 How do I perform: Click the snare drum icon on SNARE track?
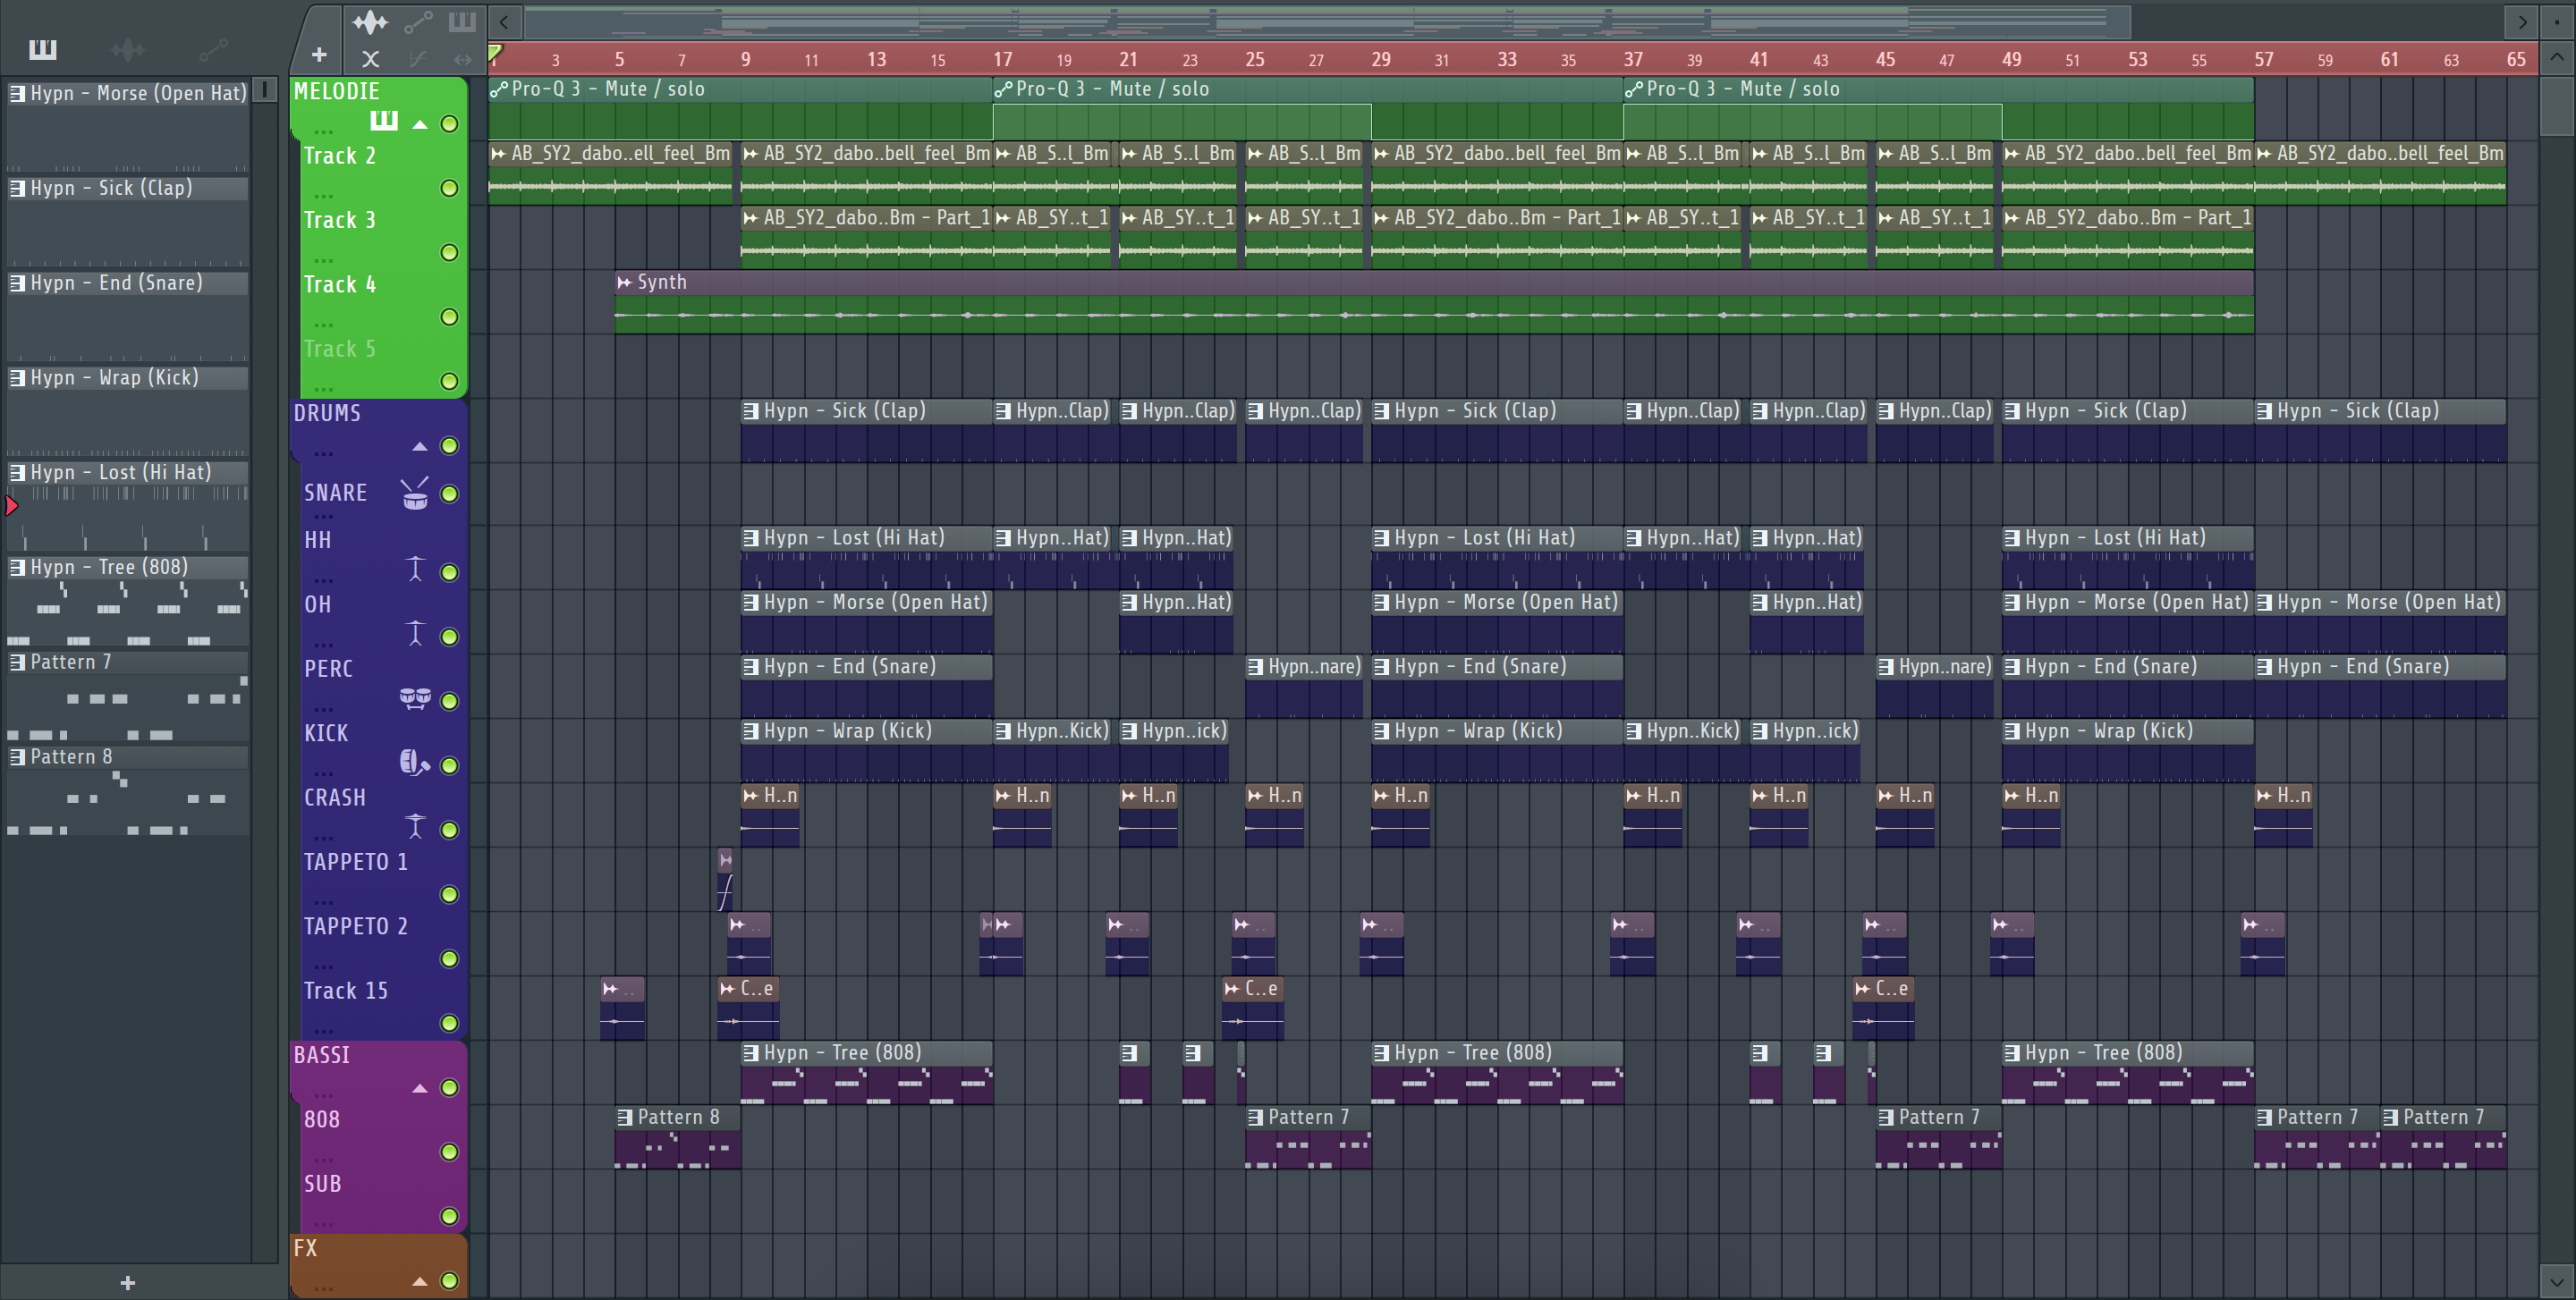tap(415, 494)
